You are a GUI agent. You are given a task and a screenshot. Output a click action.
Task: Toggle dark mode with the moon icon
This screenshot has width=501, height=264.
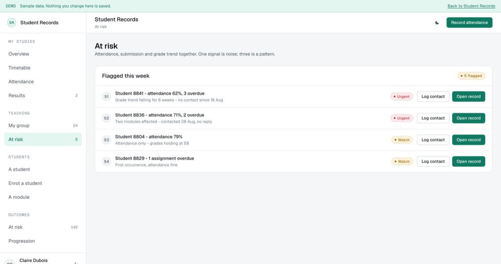[437, 23]
